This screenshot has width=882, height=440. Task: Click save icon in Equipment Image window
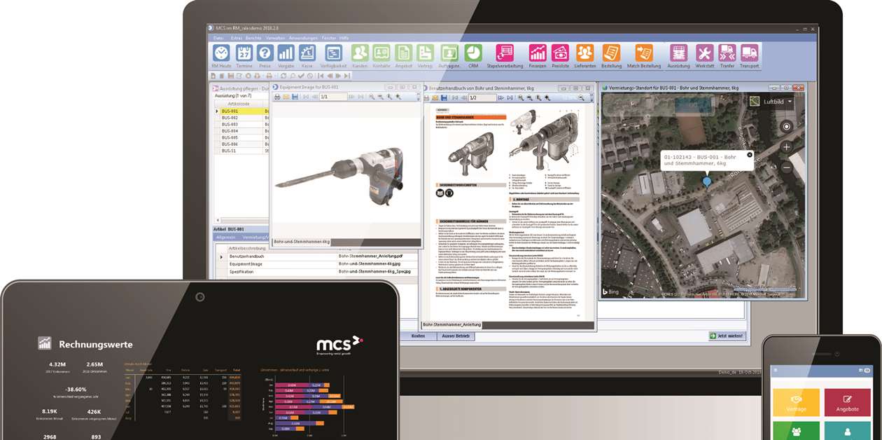(295, 97)
